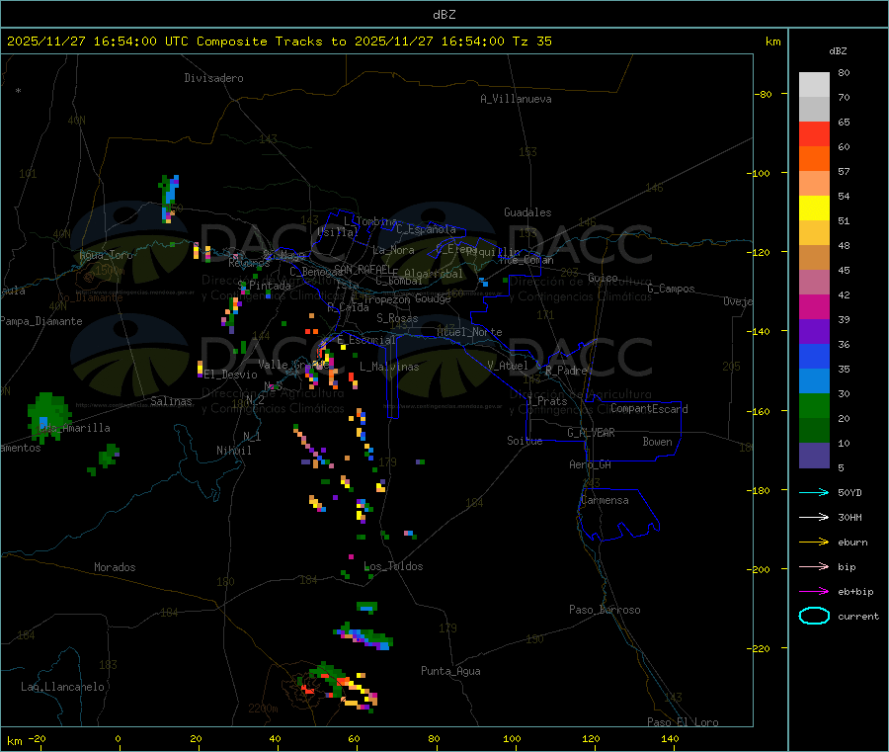Screen dimensions: 889x752
Task: Click the Carmensa map label
Action: pyautogui.click(x=605, y=500)
